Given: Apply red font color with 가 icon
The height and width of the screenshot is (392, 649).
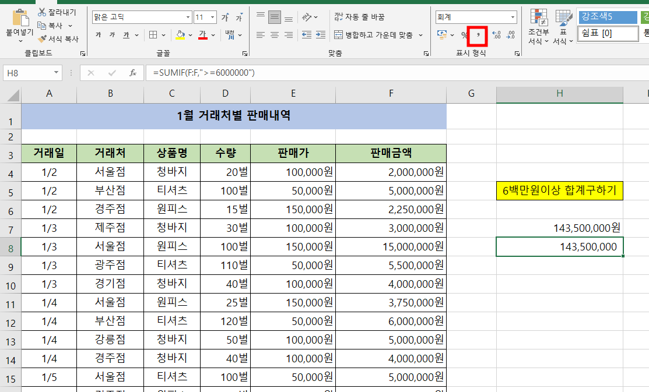Looking at the screenshot, I should click(203, 35).
